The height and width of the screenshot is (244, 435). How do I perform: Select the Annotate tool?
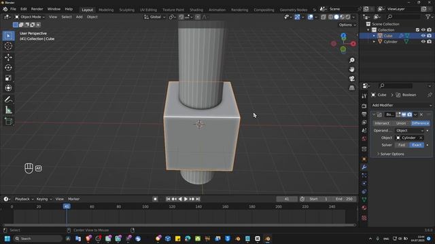point(8,100)
